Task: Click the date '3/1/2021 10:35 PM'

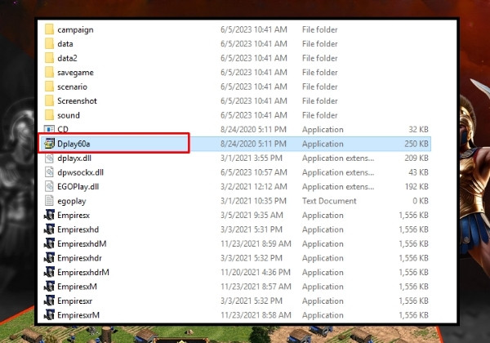Action: pos(253,201)
